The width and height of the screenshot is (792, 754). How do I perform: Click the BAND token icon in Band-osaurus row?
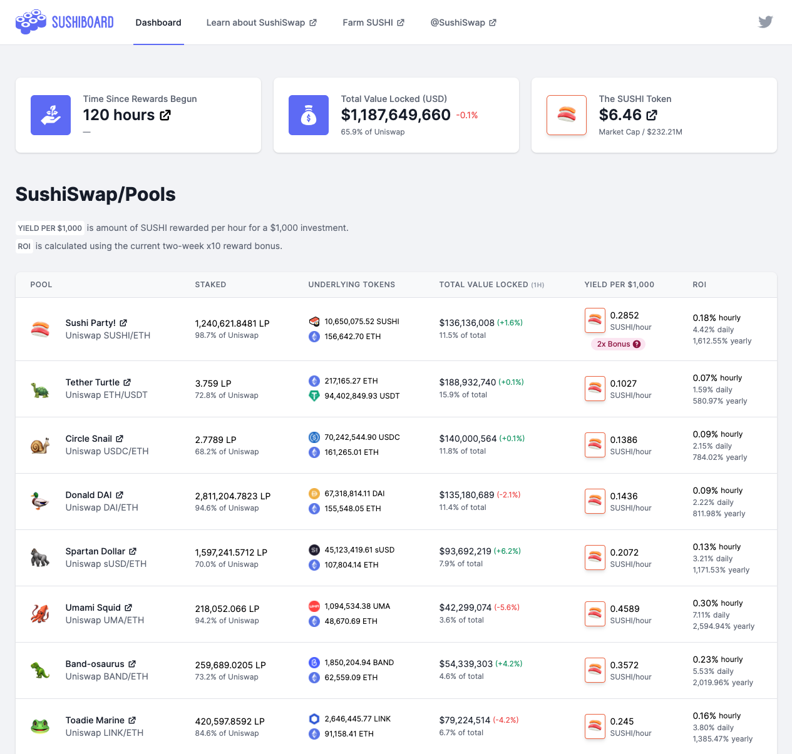(x=314, y=663)
